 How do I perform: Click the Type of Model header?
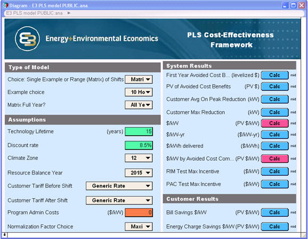(x=83, y=68)
